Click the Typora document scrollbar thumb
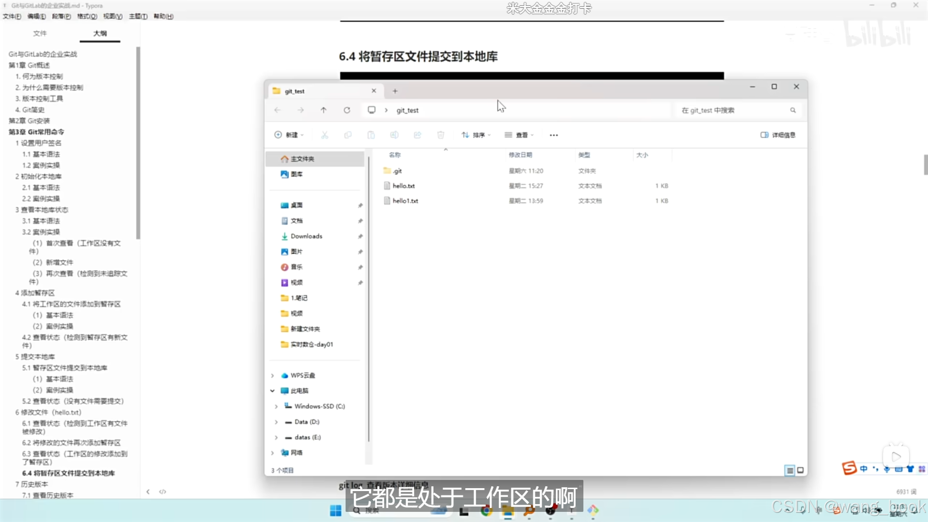928x522 pixels. [926, 165]
